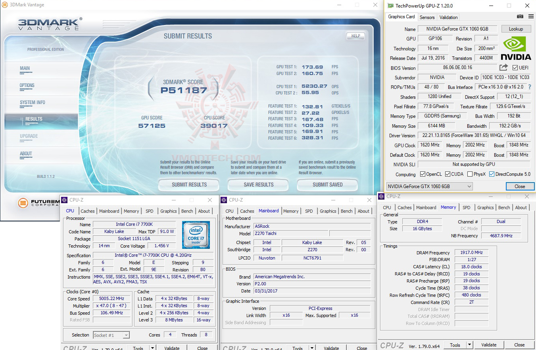Image resolution: width=536 pixels, height=350 pixels.
Task: Click the GPU-Z title bar app icon
Action: pyautogui.click(x=391, y=6)
